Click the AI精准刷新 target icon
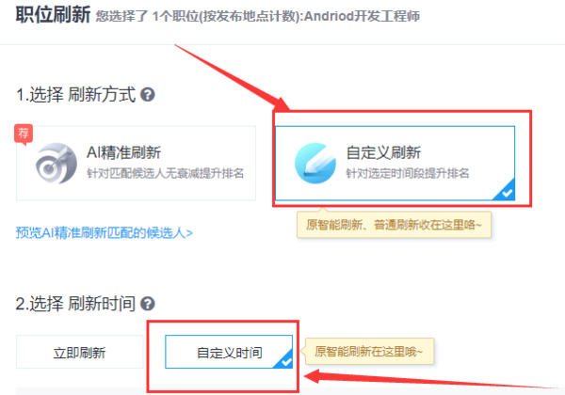This screenshot has width=565, height=395. [56, 163]
